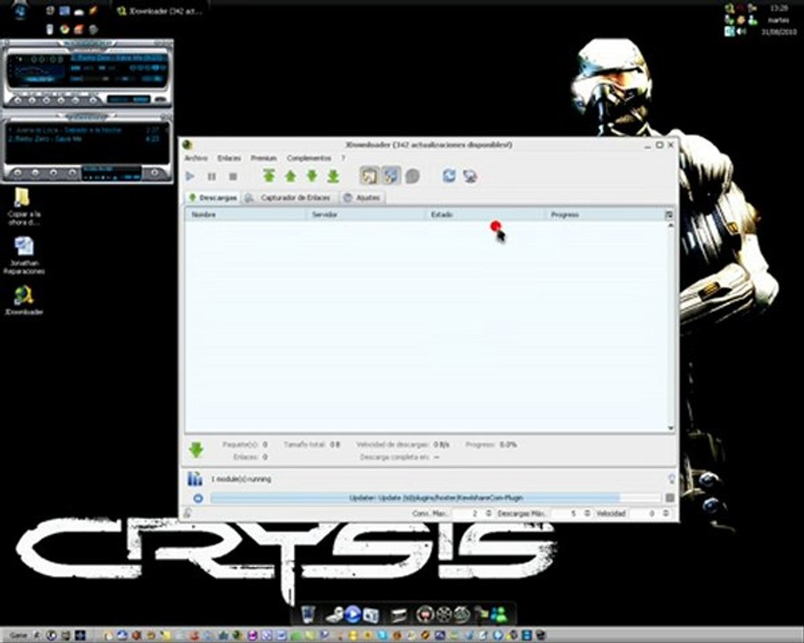Open the blue play media icon in the dock
This screenshot has height=643, width=804.
point(352,614)
